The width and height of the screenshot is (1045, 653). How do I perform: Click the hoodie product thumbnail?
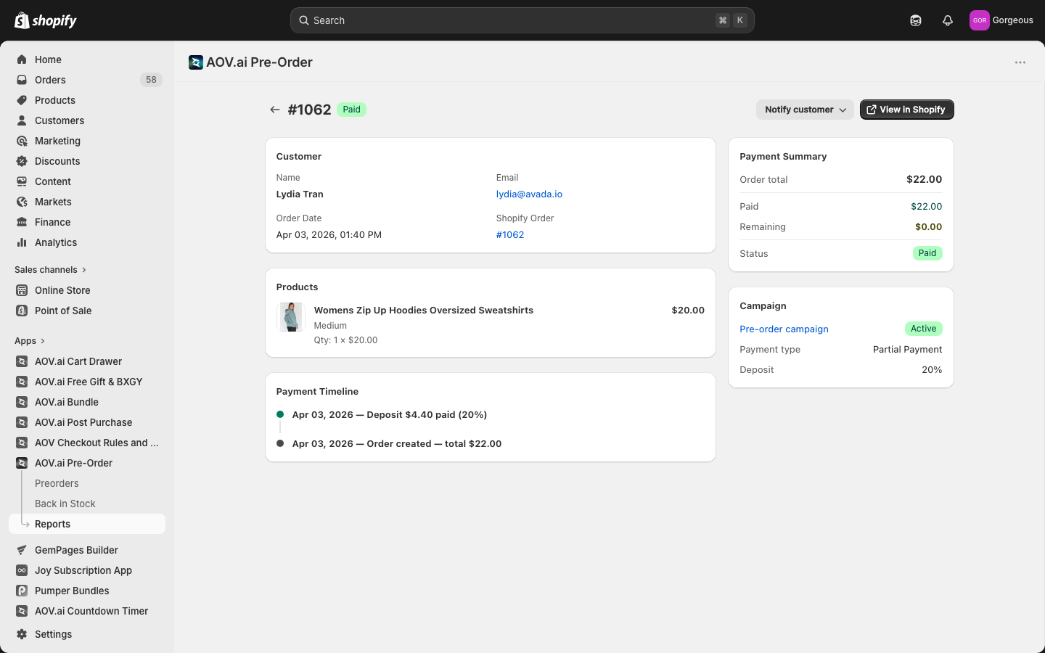point(291,317)
